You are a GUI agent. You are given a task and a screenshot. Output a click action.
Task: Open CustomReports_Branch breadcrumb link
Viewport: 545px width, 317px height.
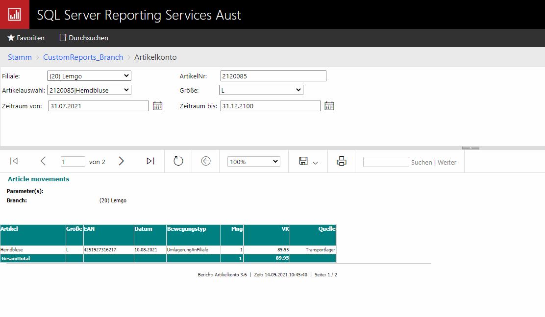tap(83, 57)
